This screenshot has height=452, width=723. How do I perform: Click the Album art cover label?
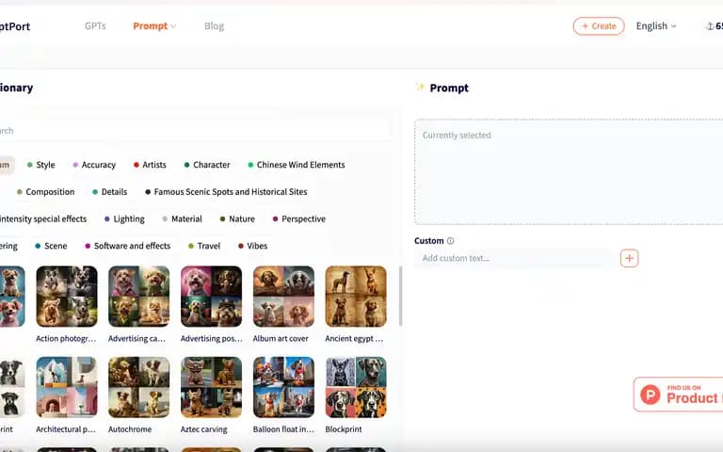(x=281, y=339)
